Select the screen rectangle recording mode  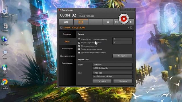[x=81, y=22]
